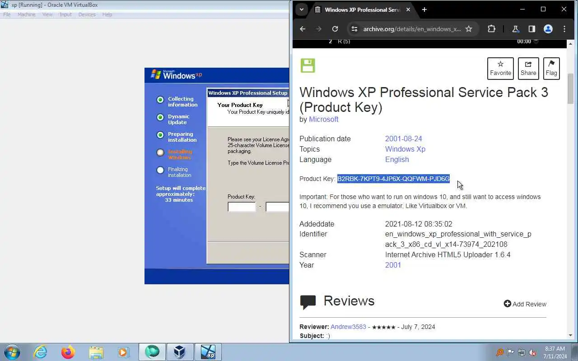Screen dimensions: 578x361
Task: Click the second Product Key field in XP Setup
Action: tap(277, 207)
